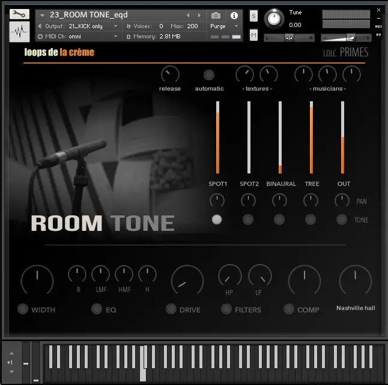Toggle the automatic button
This screenshot has width=388, height=385.
[x=209, y=75]
